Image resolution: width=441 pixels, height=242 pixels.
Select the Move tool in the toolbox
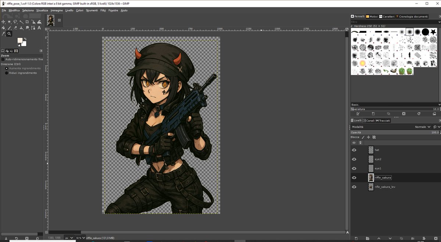click(x=3, y=22)
